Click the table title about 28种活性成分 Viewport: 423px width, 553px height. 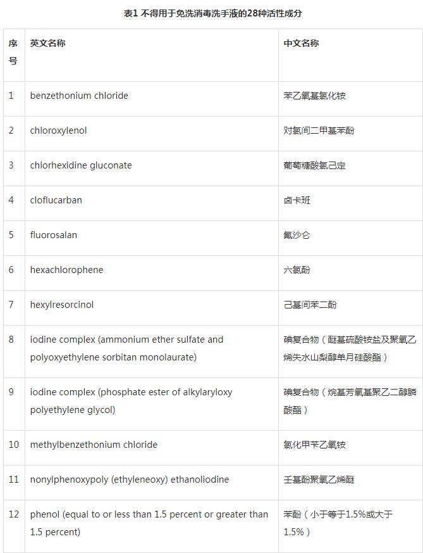tap(212, 13)
